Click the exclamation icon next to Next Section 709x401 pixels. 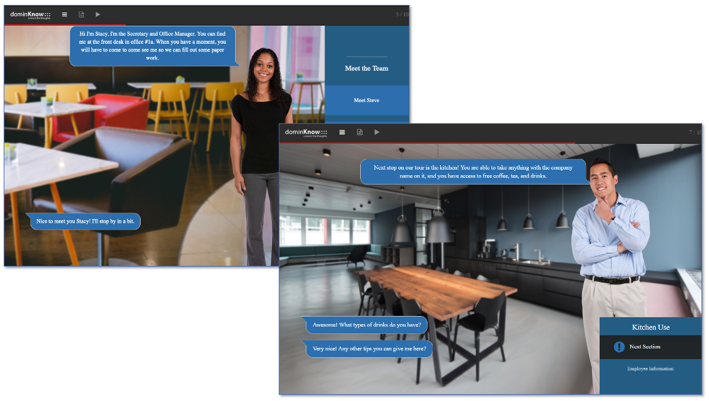(x=618, y=347)
